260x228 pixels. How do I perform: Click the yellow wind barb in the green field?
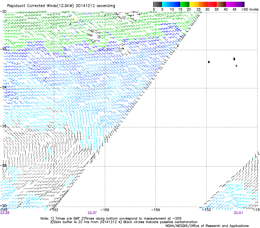click(x=74, y=18)
